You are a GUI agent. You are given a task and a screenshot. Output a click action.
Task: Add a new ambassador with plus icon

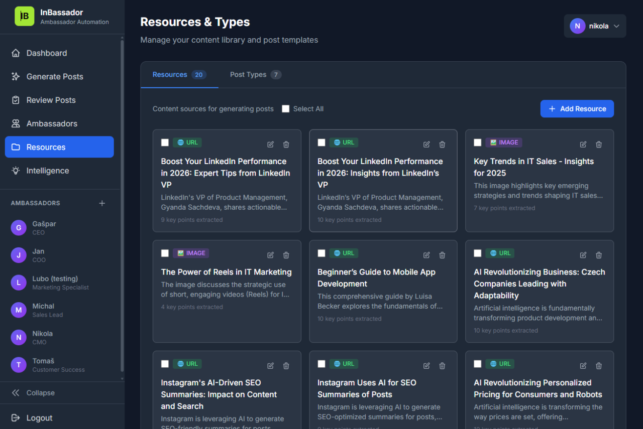(x=102, y=203)
